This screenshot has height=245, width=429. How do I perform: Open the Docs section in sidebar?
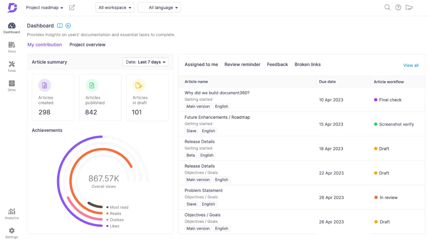pos(12,47)
